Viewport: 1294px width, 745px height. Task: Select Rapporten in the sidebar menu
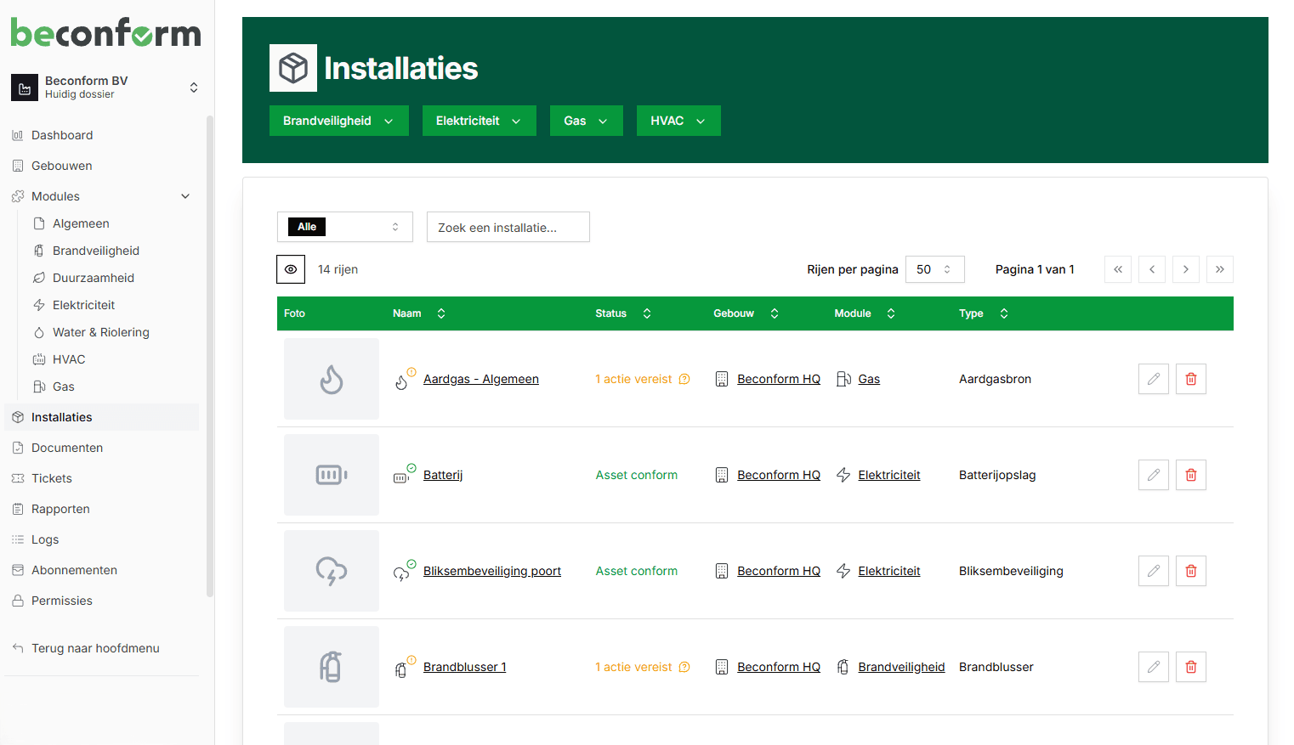[x=61, y=508]
